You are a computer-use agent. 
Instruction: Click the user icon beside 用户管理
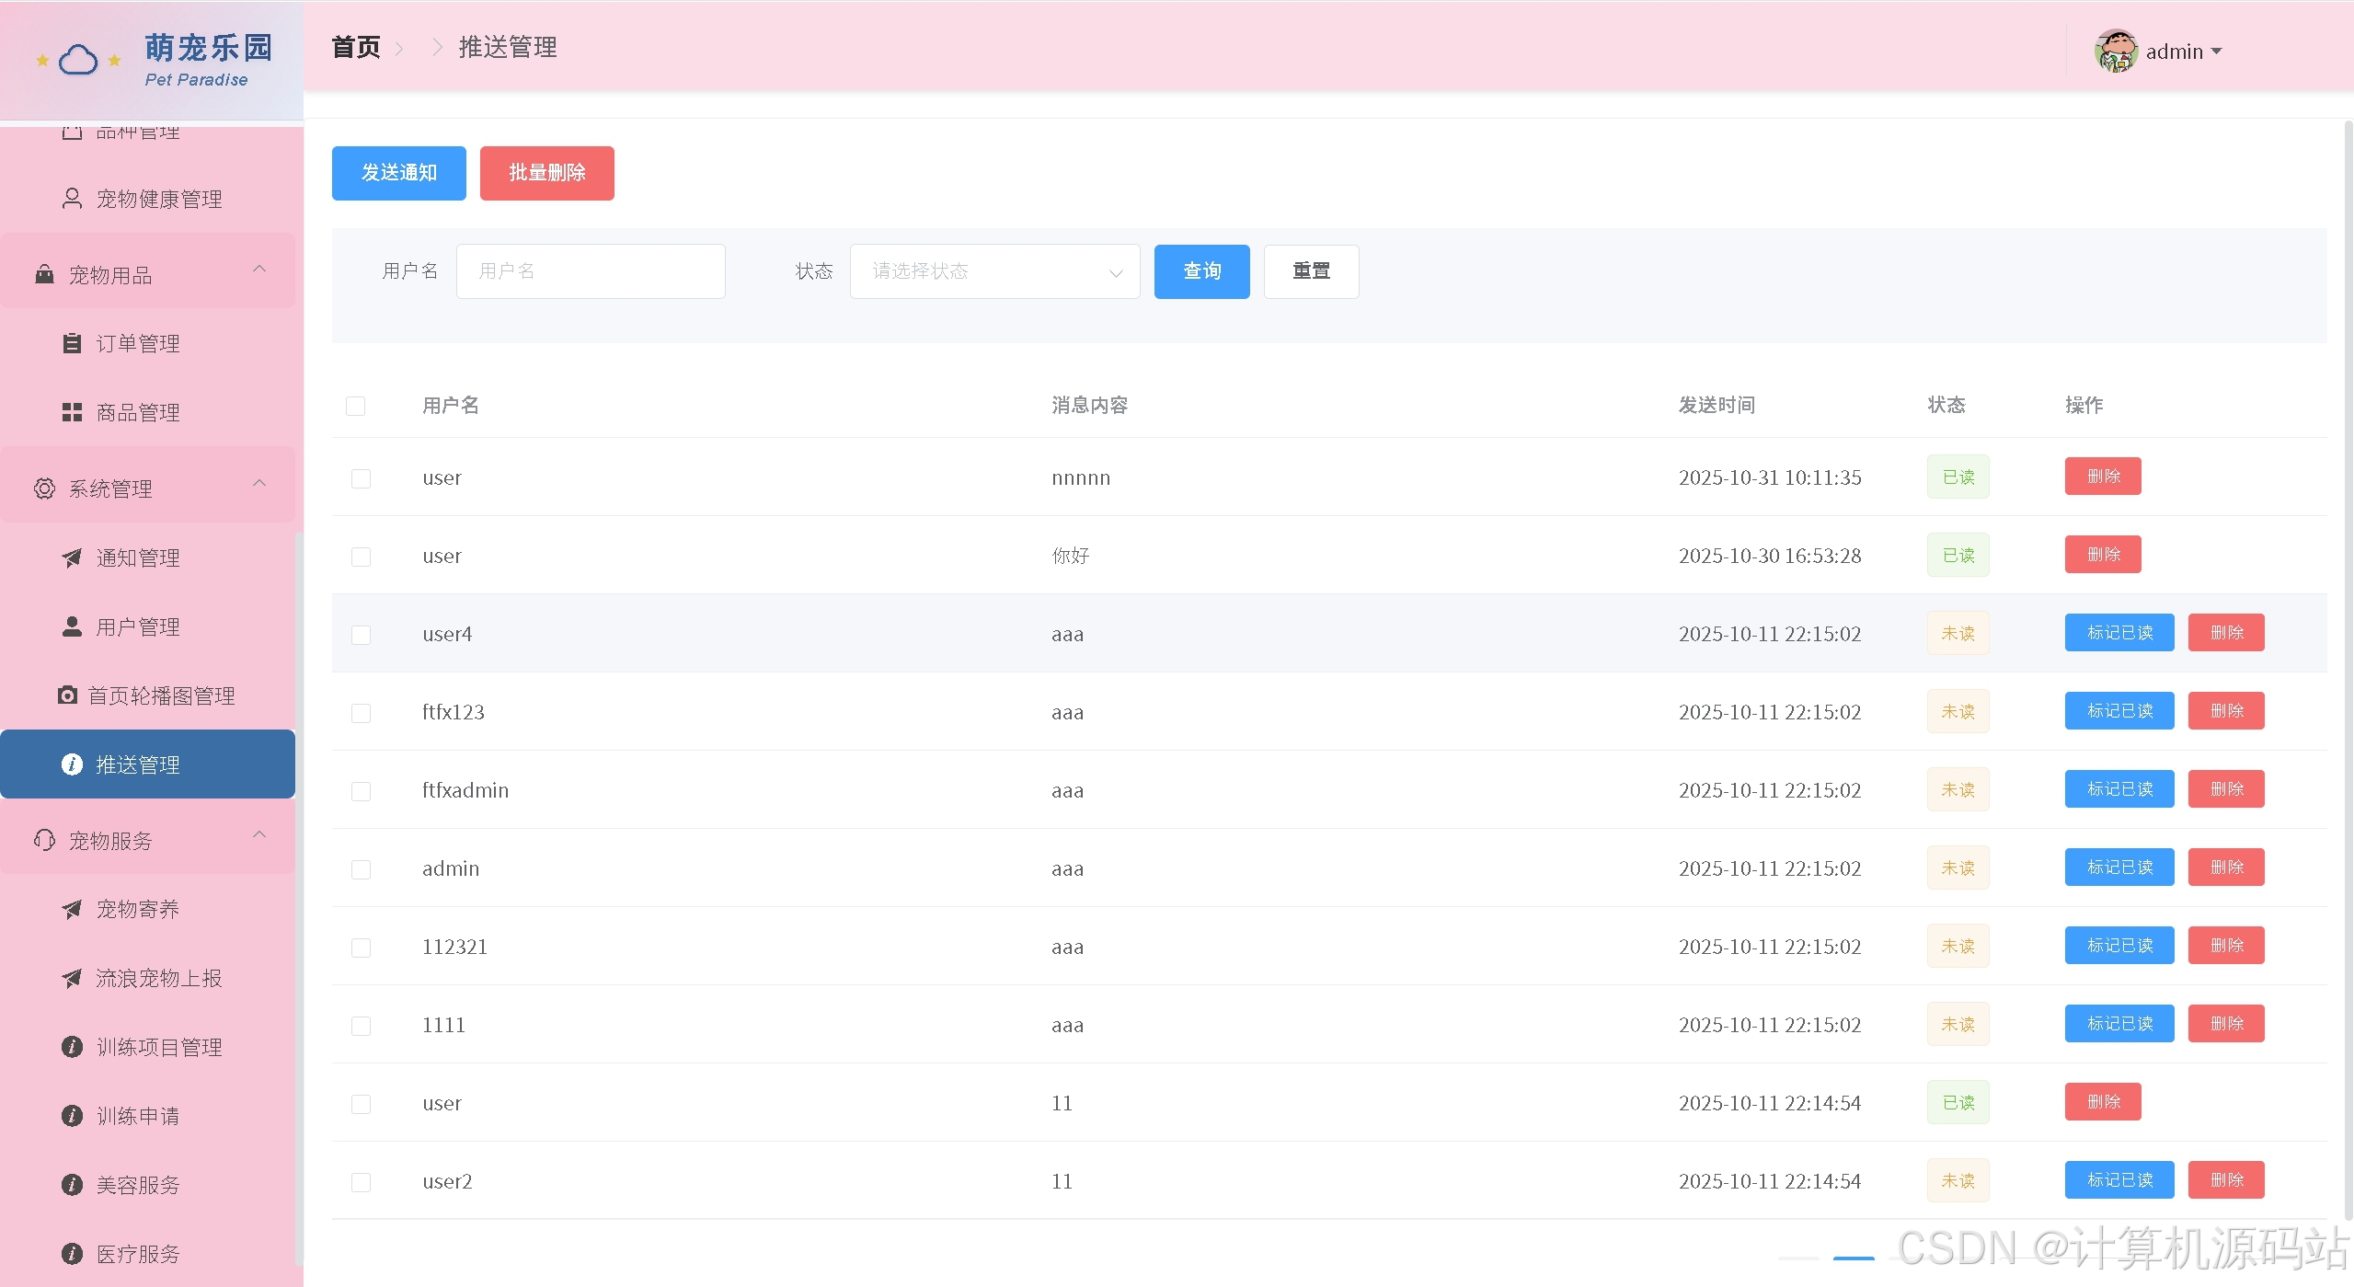coord(72,626)
